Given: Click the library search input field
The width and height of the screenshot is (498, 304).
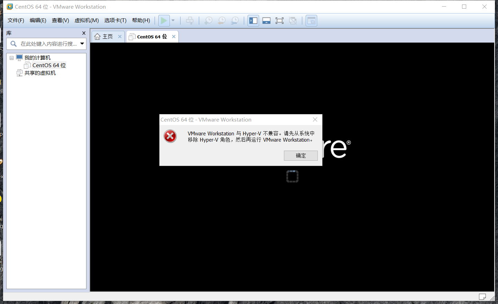Looking at the screenshot, I should pos(48,44).
